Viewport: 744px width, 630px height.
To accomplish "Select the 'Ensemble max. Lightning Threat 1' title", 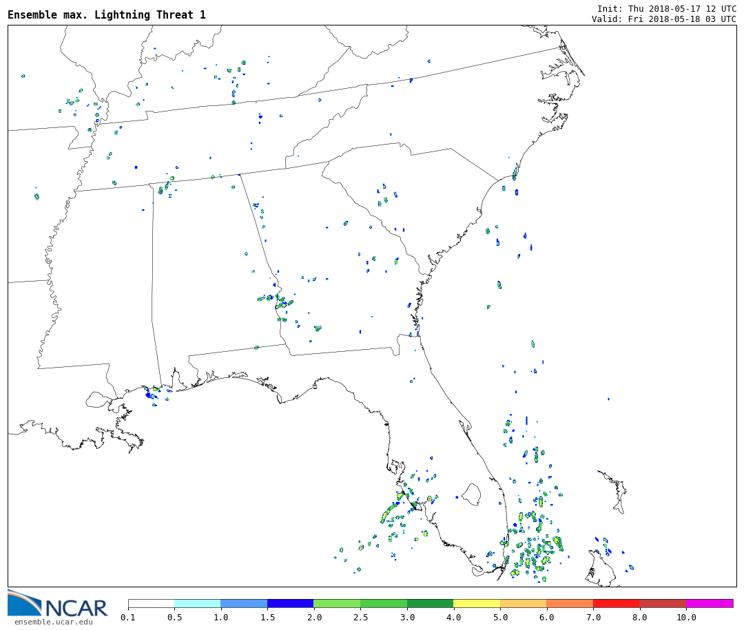I will pyautogui.click(x=107, y=14).
